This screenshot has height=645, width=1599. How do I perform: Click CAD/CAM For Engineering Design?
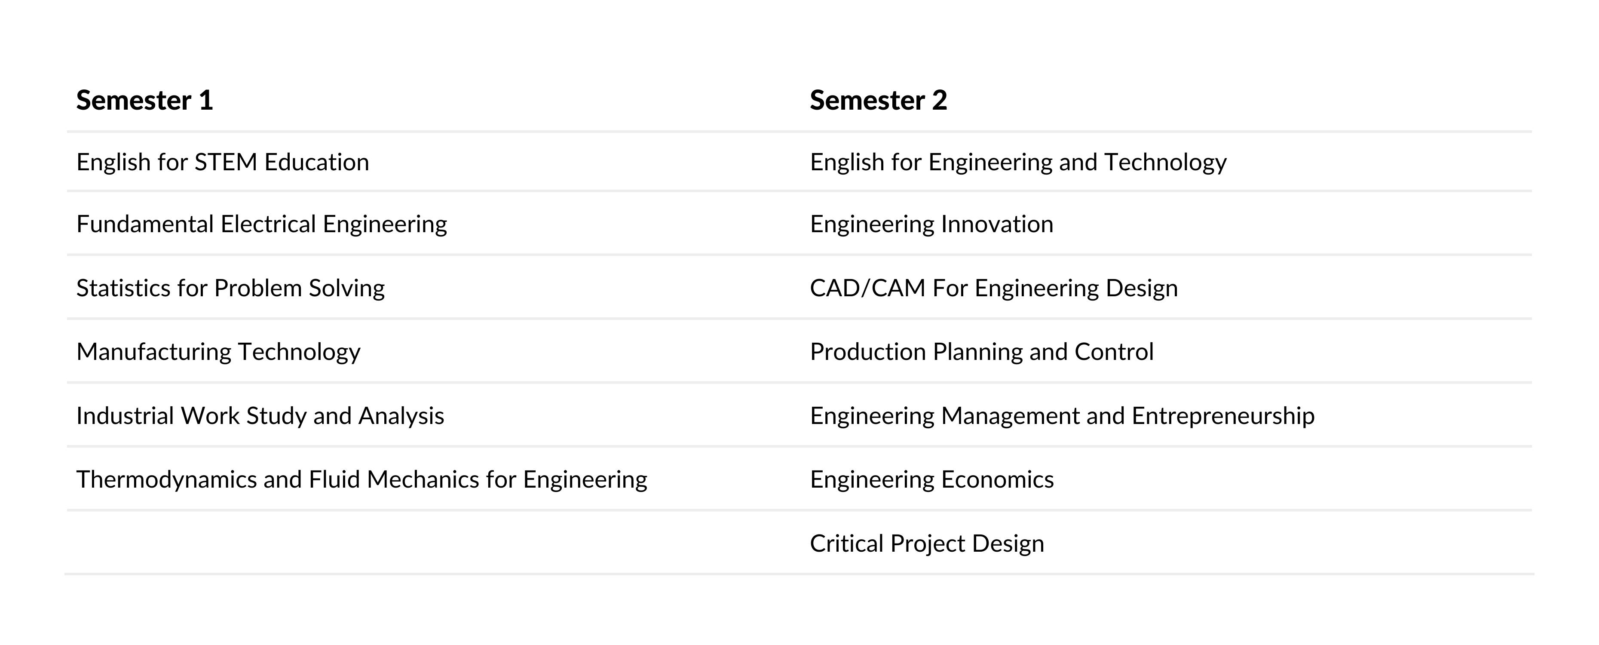(994, 288)
